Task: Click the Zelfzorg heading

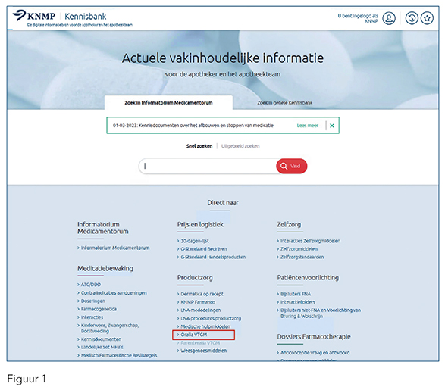Action: tap(289, 224)
